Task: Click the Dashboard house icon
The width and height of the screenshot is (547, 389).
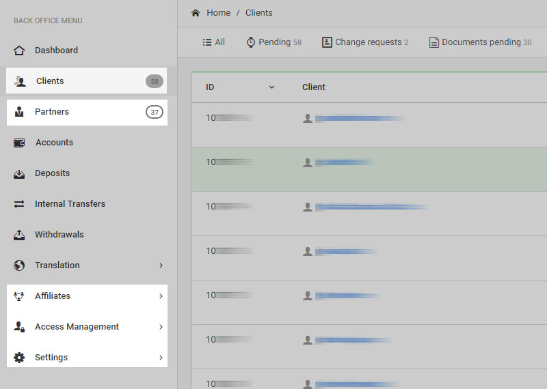Action: pos(19,51)
